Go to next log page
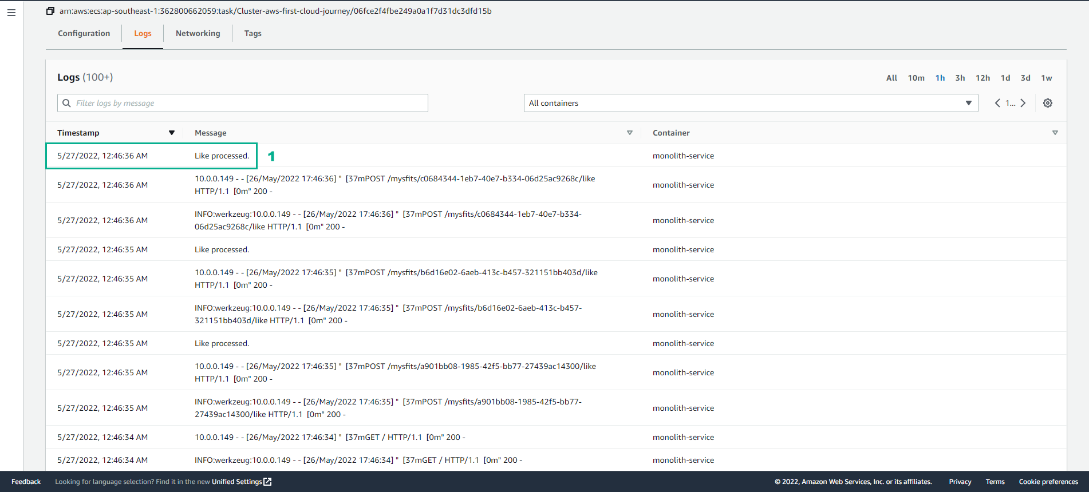The height and width of the screenshot is (492, 1089). point(1023,103)
